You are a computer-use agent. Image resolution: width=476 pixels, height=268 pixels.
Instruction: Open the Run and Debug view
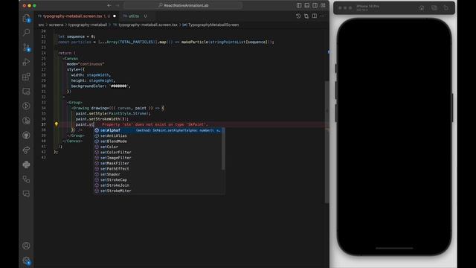pyautogui.click(x=27, y=62)
